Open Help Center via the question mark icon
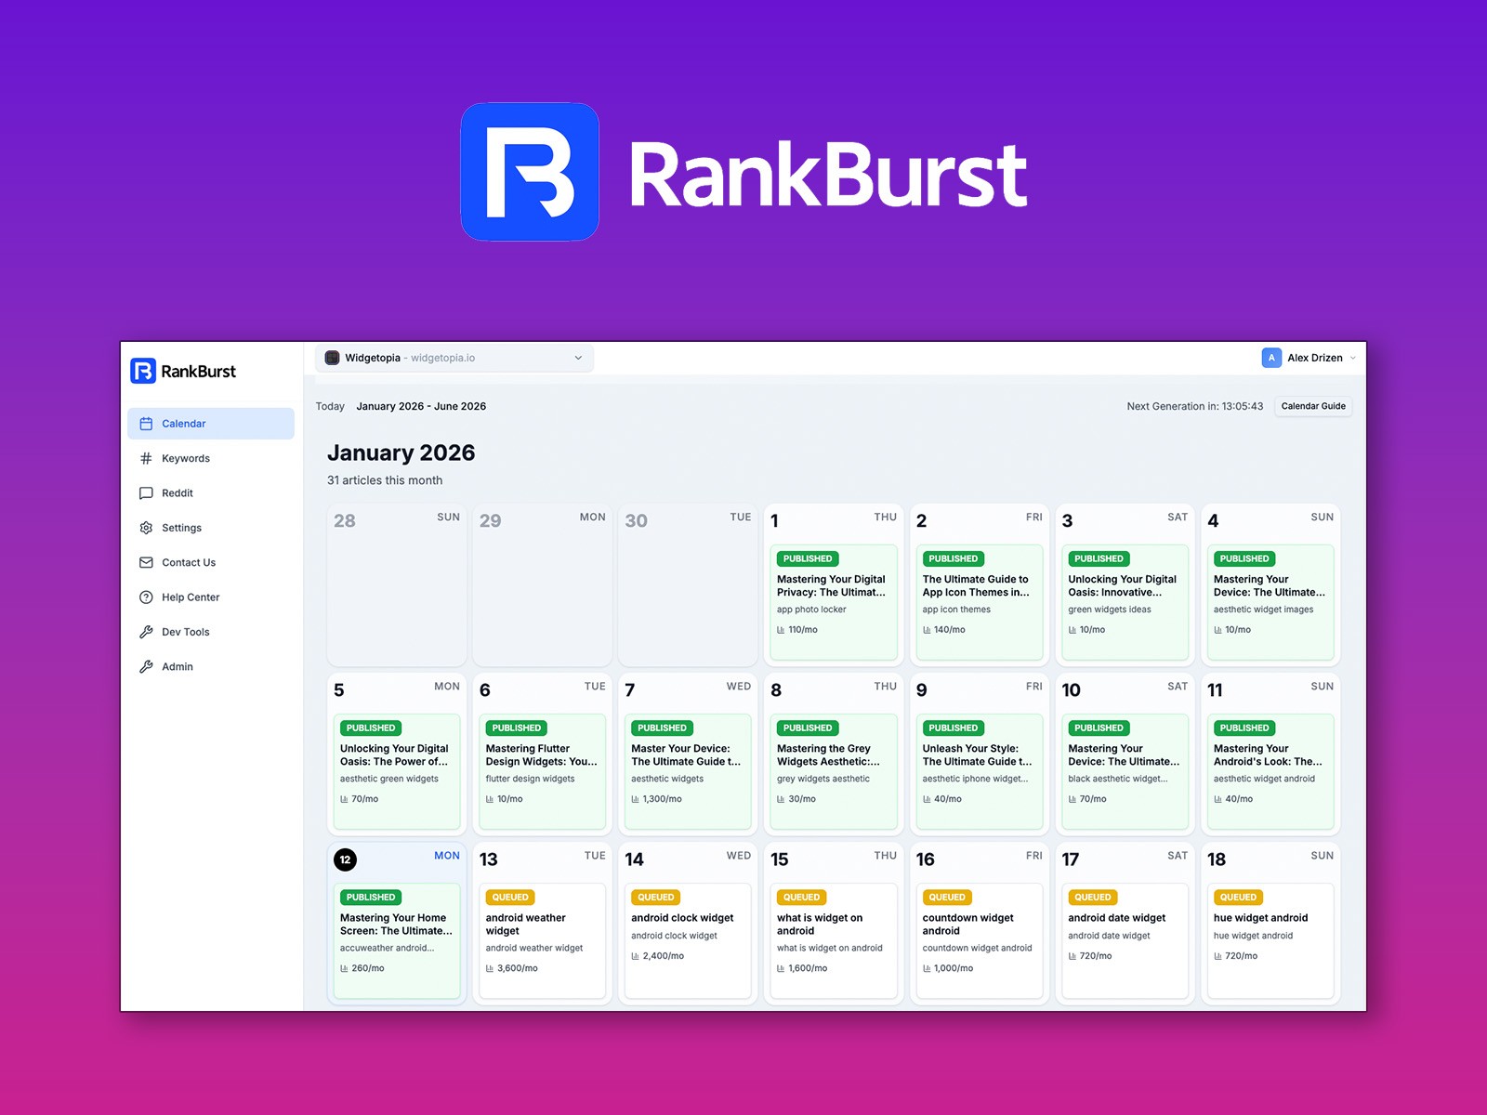This screenshot has height=1115, width=1487. click(146, 597)
